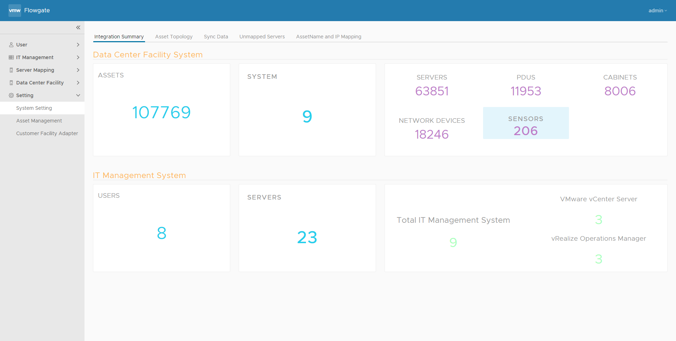676x341 pixels.
Task: Click the Server Mapping menu label
Action: click(x=35, y=70)
